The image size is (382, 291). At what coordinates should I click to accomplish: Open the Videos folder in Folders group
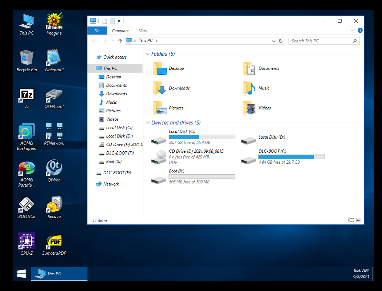tap(257, 108)
